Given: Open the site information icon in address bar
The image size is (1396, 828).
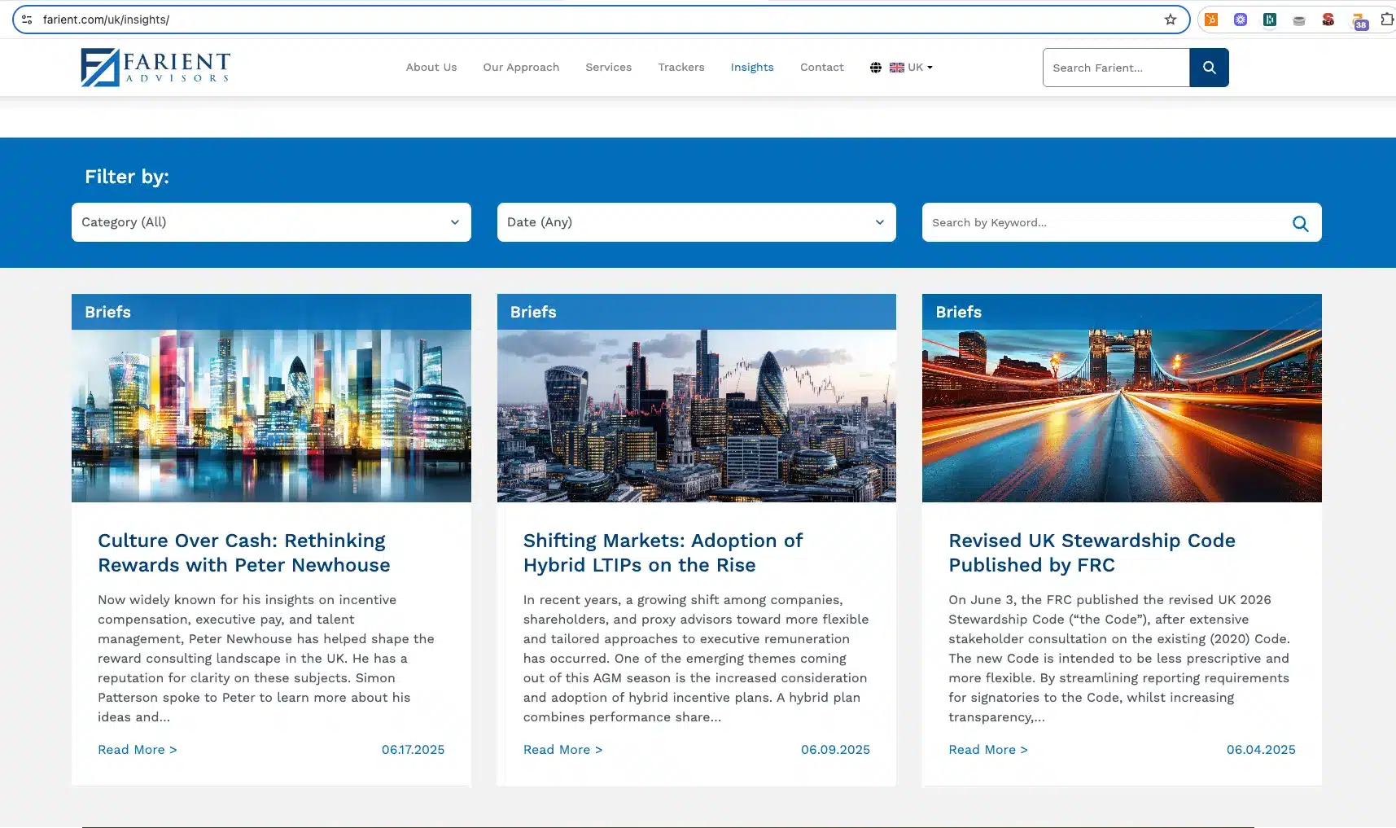Looking at the screenshot, I should coord(27,20).
